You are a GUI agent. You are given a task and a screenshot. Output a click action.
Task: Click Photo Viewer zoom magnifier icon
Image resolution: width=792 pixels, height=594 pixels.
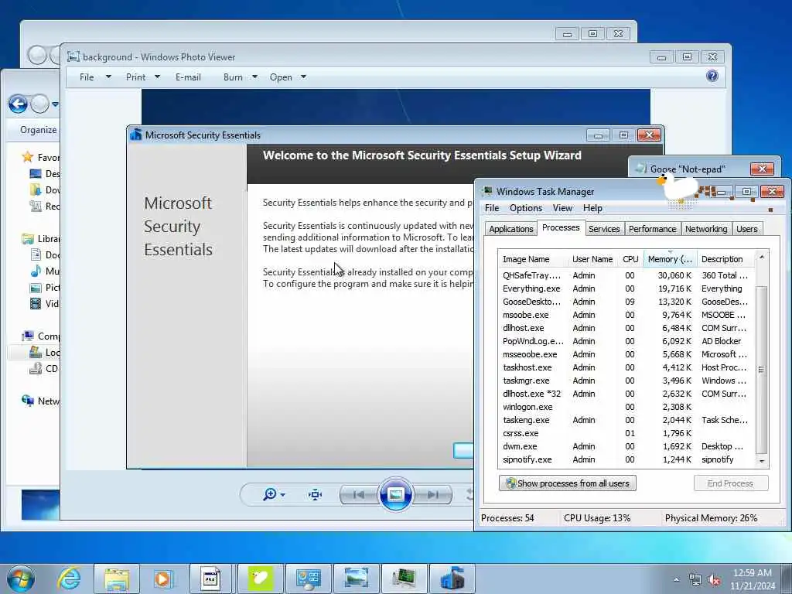[x=270, y=494]
